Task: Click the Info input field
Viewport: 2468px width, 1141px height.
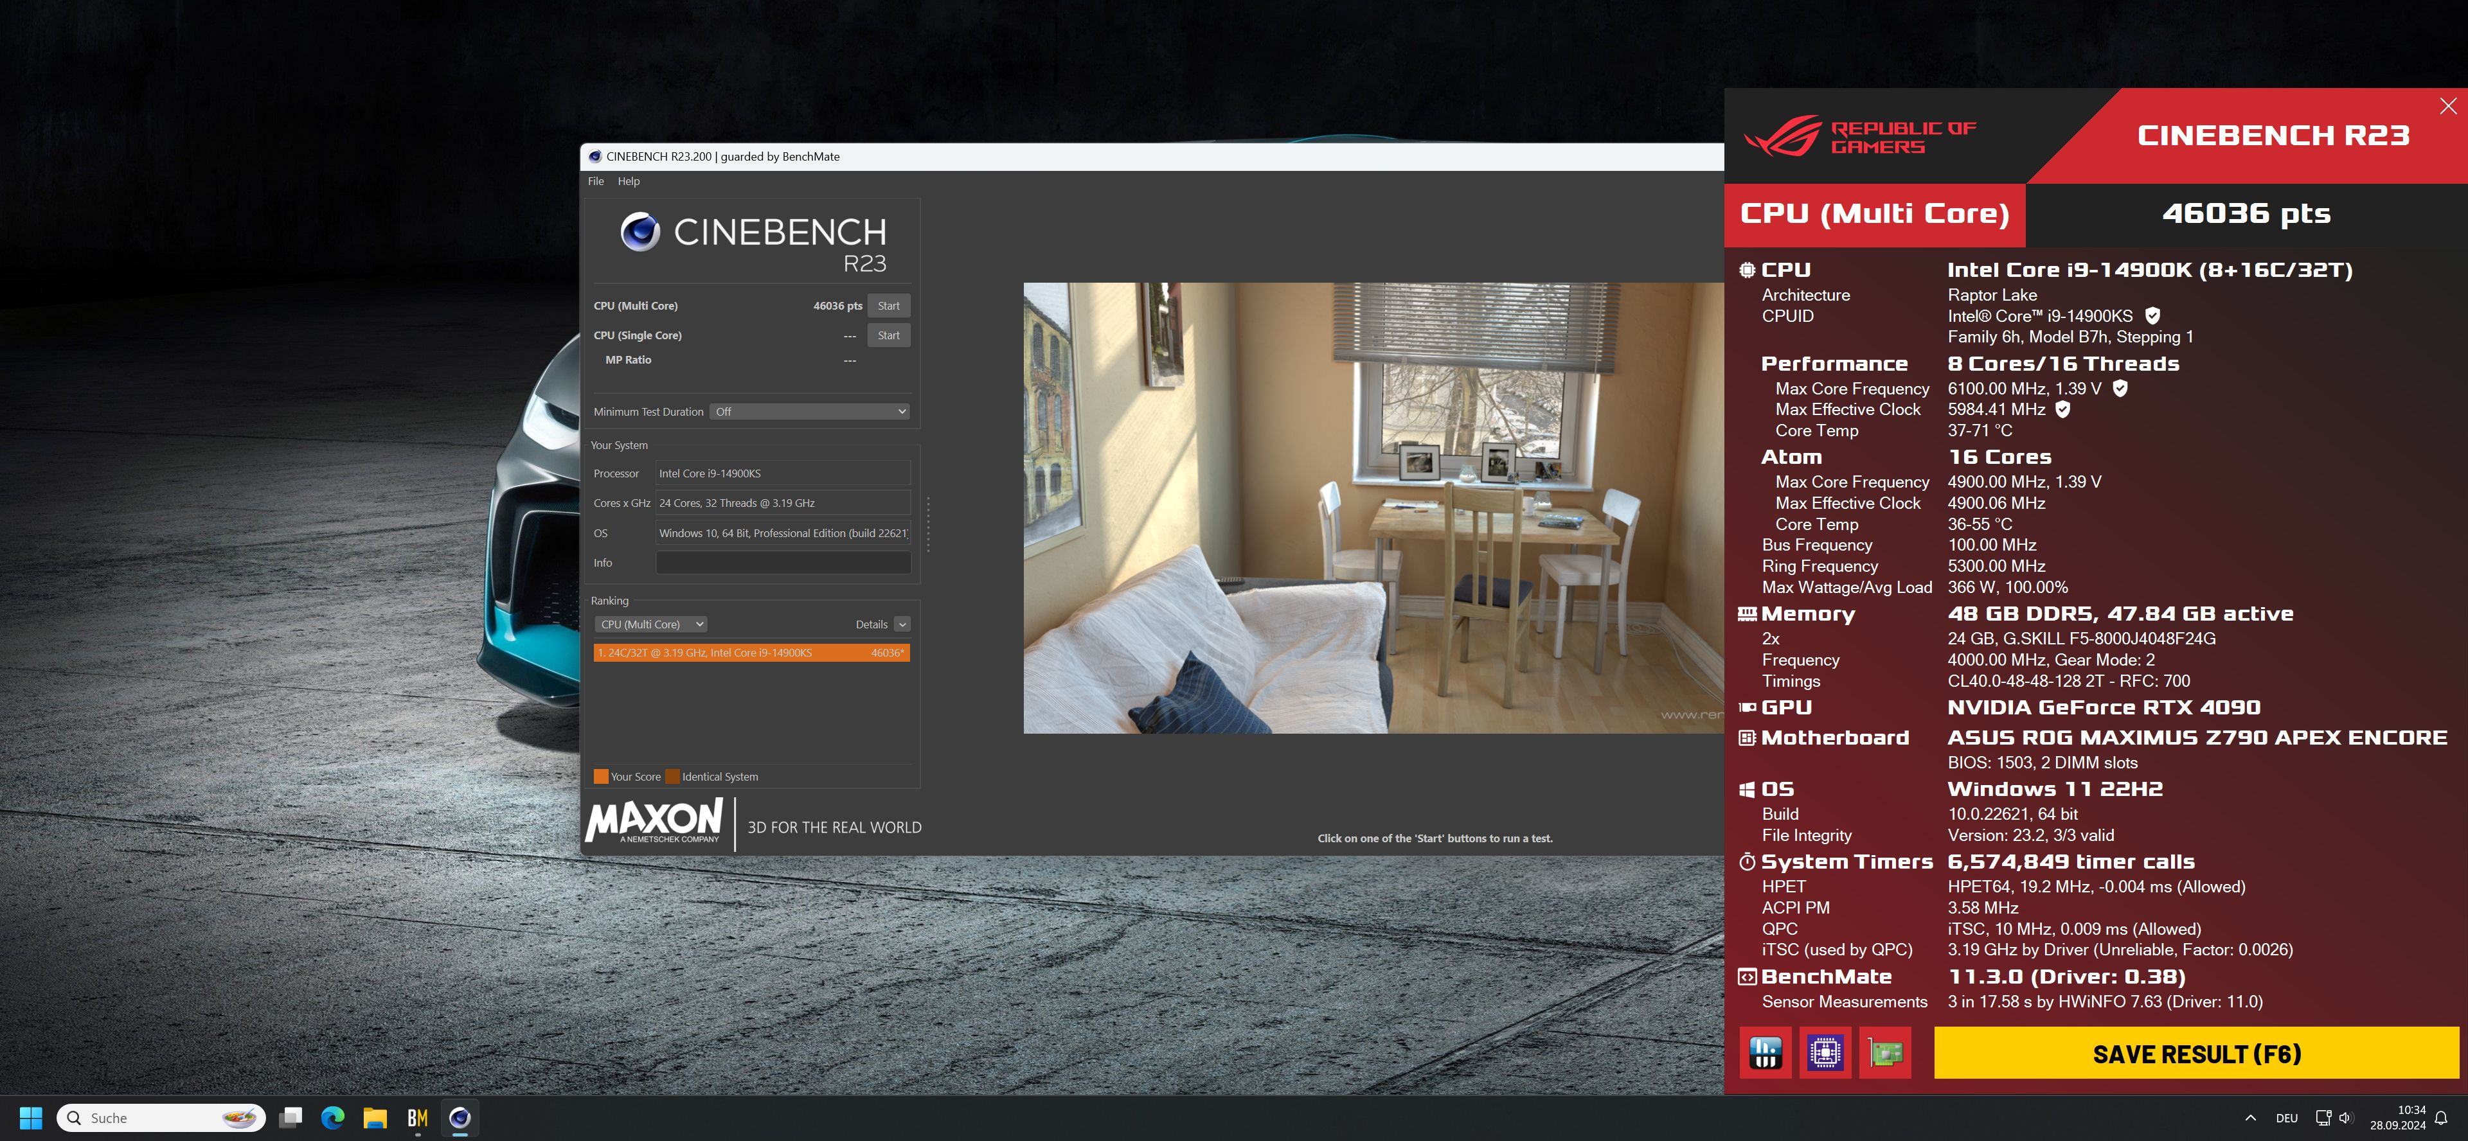Action: pos(783,563)
